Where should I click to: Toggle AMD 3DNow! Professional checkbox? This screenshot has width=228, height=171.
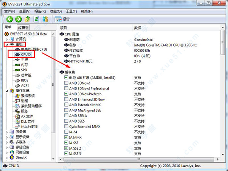(x=66, y=88)
